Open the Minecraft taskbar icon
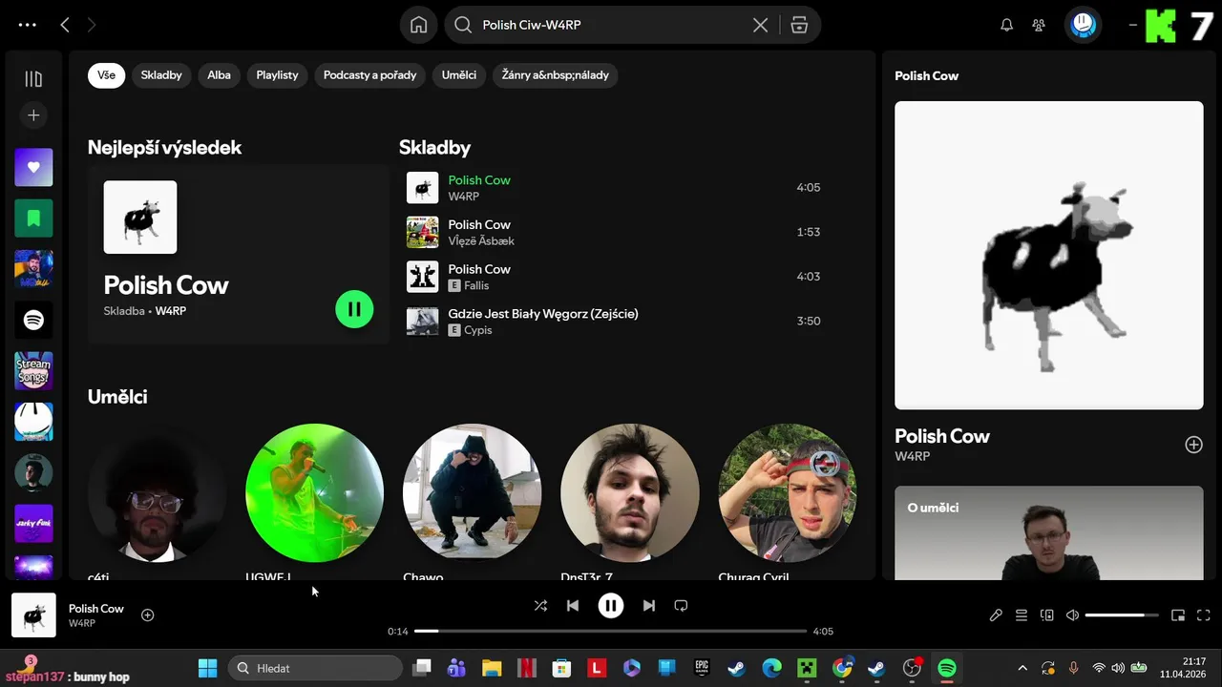The image size is (1222, 687). click(x=807, y=668)
